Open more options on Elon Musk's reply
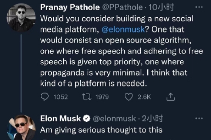The width and height of the screenshot is (211, 140). [199, 118]
